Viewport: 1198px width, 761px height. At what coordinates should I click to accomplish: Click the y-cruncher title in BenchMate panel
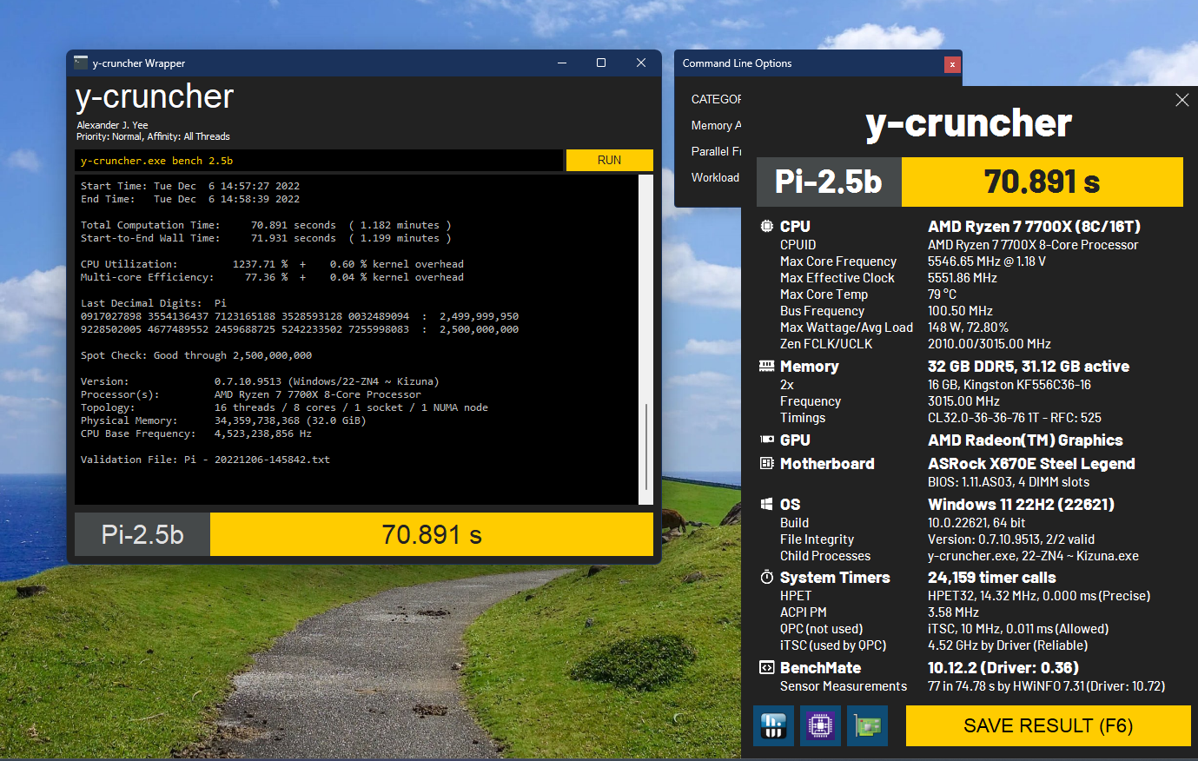[x=969, y=122]
